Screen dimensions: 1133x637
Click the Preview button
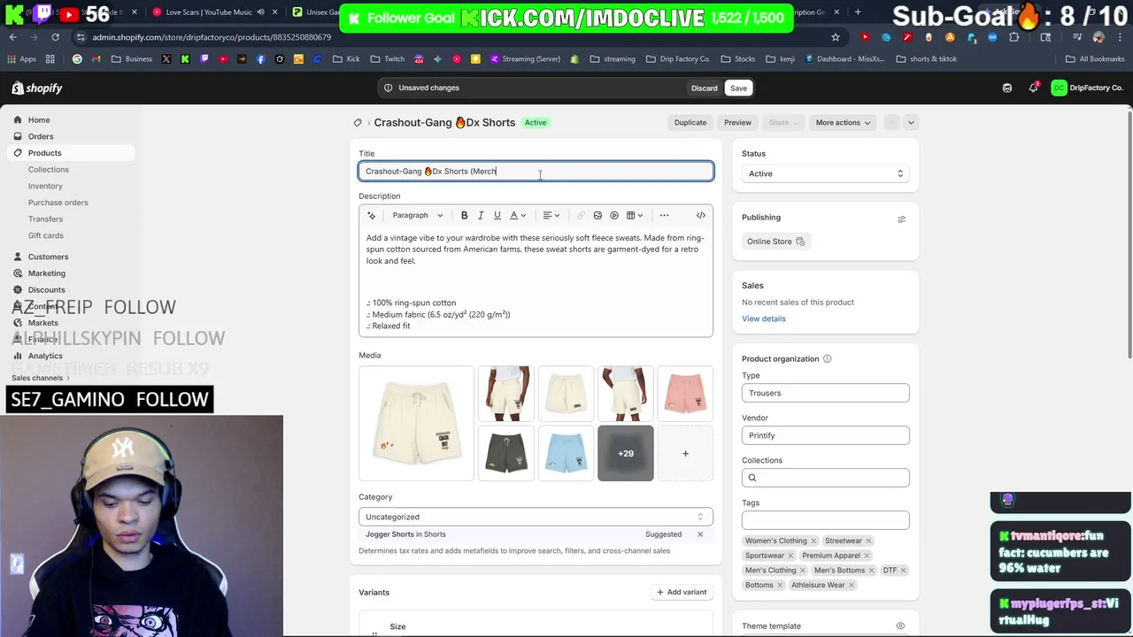737,122
